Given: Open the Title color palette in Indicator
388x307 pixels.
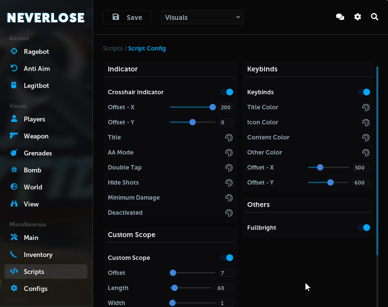Looking at the screenshot, I should (229, 137).
